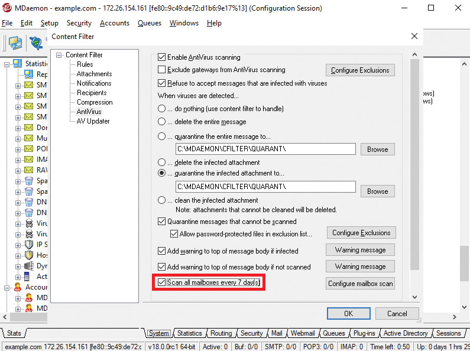
Task: Click the shield icon next to 'IP S'
Action: pyautogui.click(x=29, y=245)
